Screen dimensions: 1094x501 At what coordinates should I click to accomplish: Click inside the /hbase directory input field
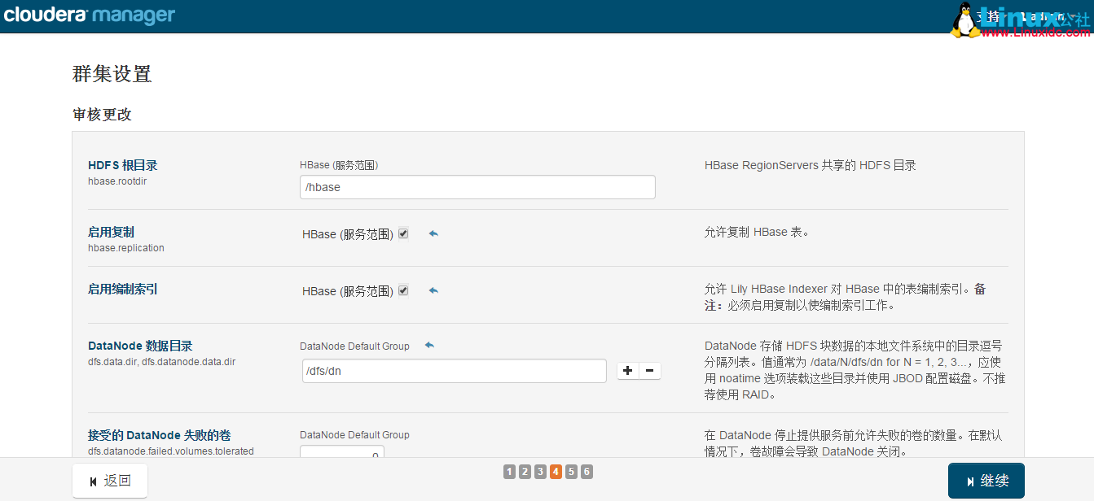tap(477, 187)
